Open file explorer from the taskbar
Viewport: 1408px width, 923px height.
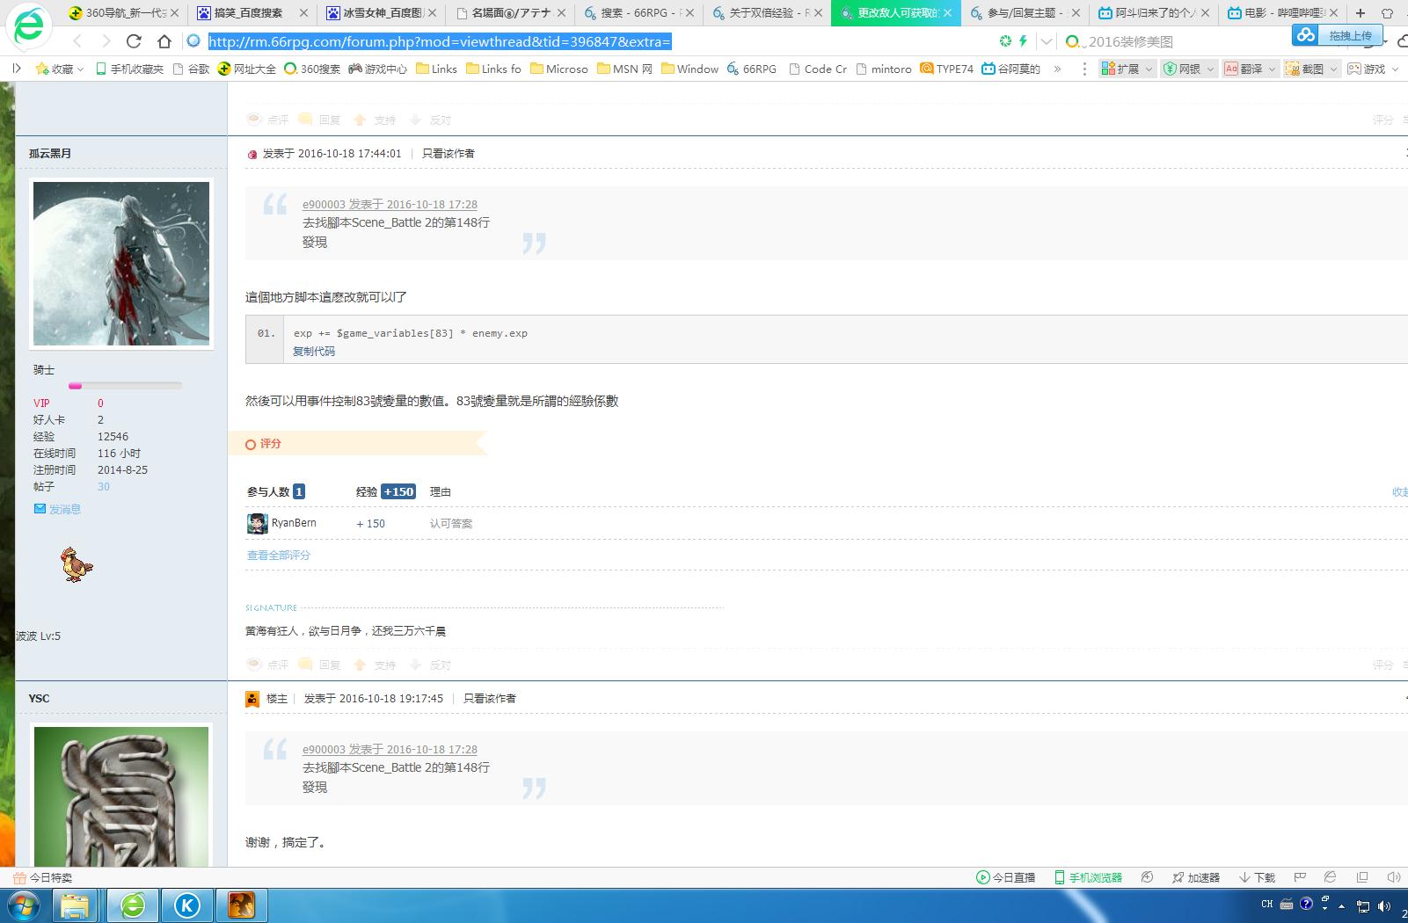[x=75, y=905]
